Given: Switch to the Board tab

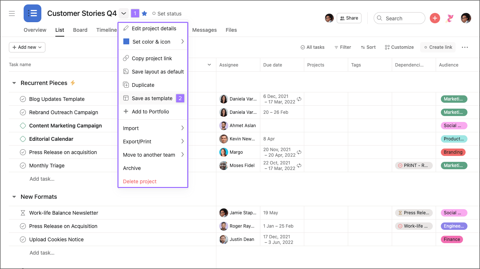Looking at the screenshot, I should pos(80,30).
